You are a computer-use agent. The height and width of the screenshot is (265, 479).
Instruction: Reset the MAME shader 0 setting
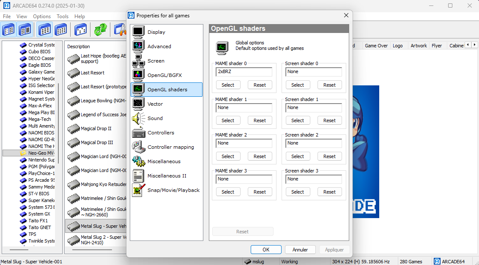(260, 85)
